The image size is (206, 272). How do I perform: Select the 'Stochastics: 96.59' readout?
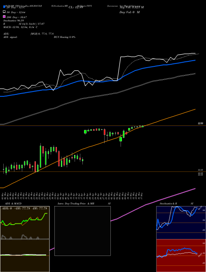13,21
